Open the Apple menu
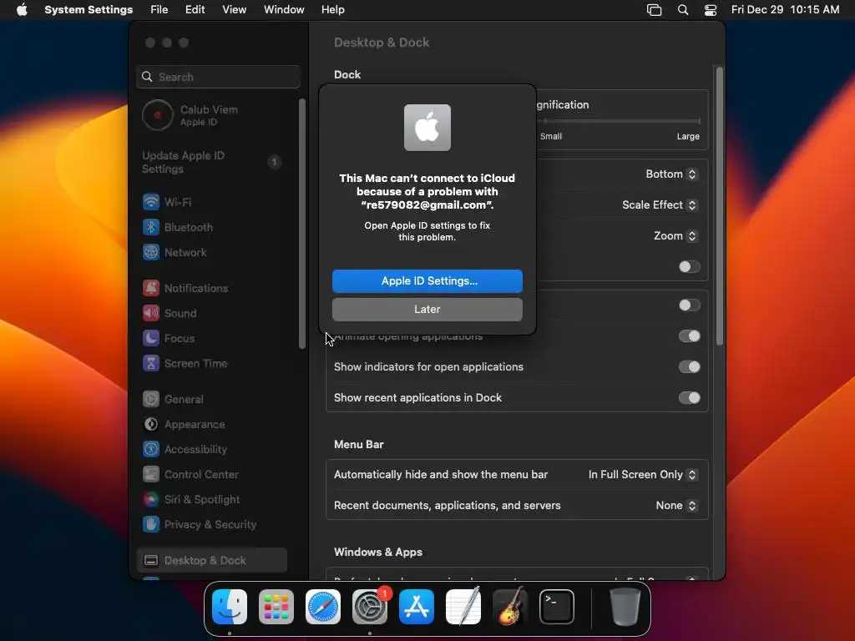The image size is (855, 641). click(x=22, y=10)
